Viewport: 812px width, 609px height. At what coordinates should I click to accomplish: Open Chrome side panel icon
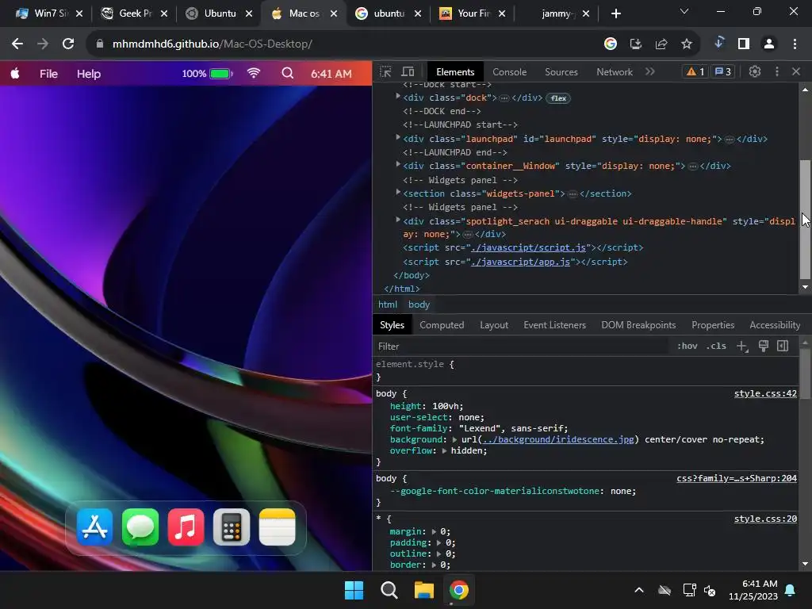[744, 44]
